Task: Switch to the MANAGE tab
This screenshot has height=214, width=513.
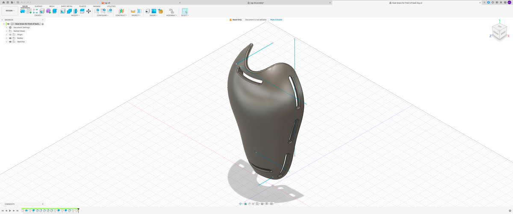Action: tap(97, 6)
